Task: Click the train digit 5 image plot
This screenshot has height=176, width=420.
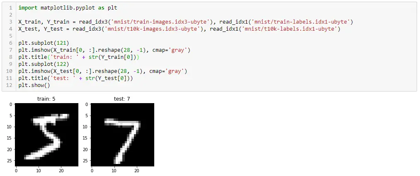Action: tap(46, 135)
